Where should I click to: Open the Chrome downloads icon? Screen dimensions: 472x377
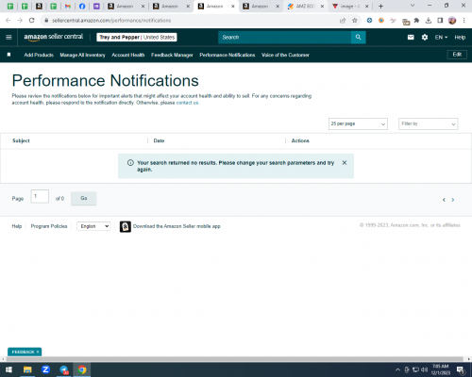[x=429, y=21]
